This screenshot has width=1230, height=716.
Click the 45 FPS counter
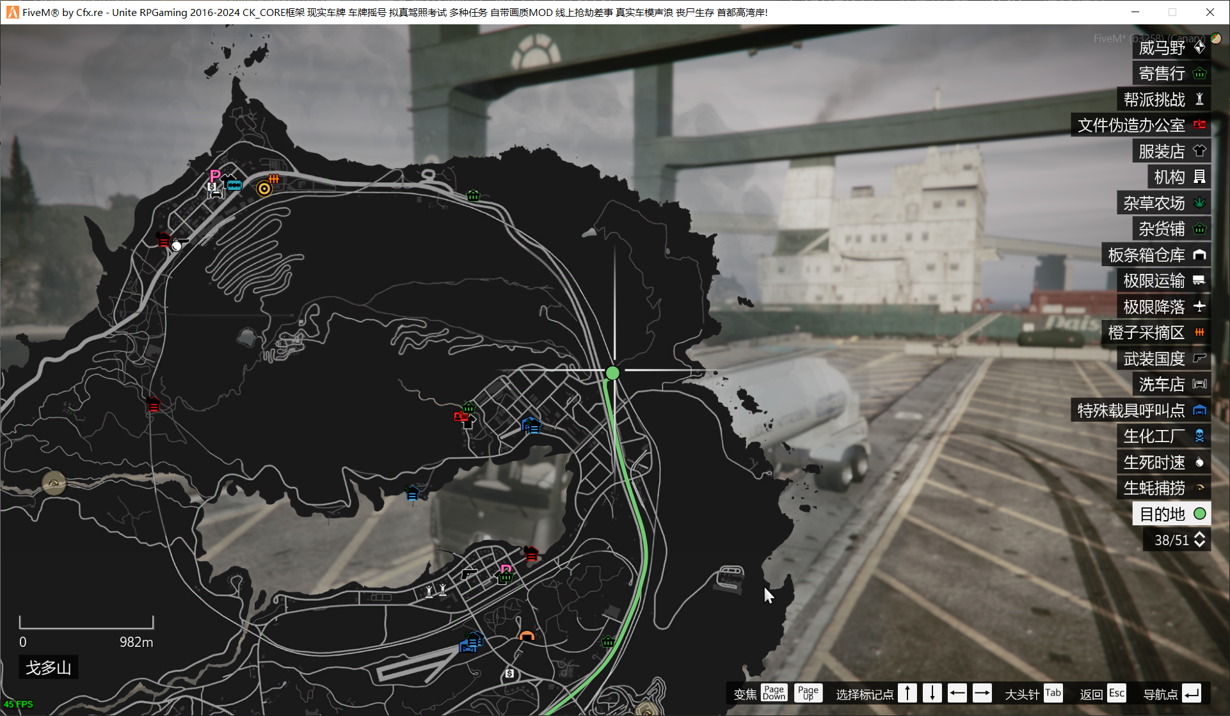point(19,704)
